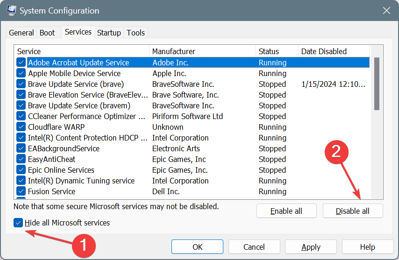Select the Apple Mobile Device Service row
Screen dimensions: 399x260
coord(193,73)
